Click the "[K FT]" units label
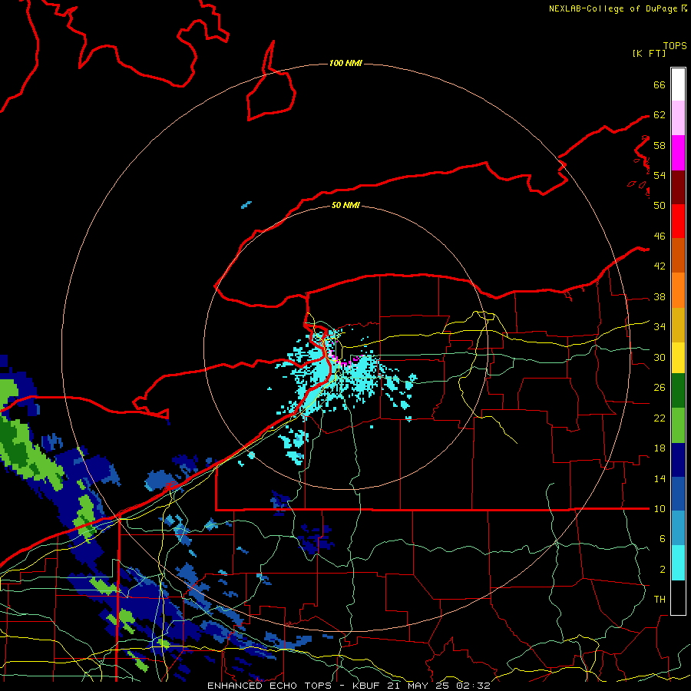The width and height of the screenshot is (691, 691). (x=649, y=53)
